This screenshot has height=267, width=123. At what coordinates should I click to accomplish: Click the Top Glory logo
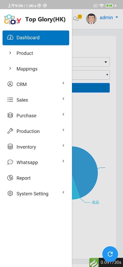(x=12, y=19)
